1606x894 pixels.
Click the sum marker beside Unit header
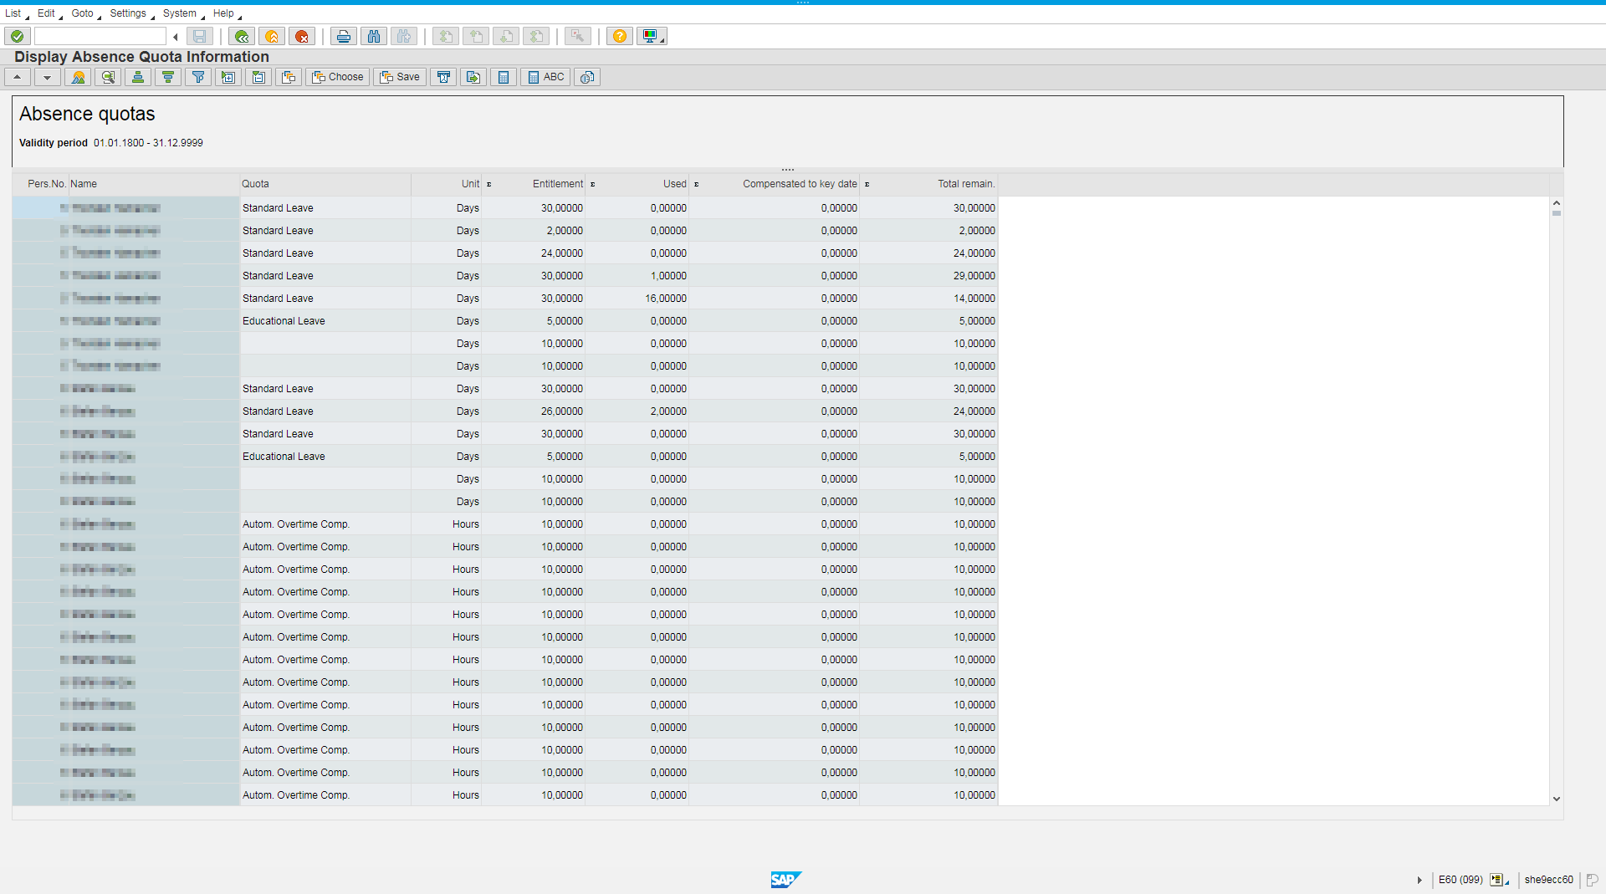[x=489, y=184]
